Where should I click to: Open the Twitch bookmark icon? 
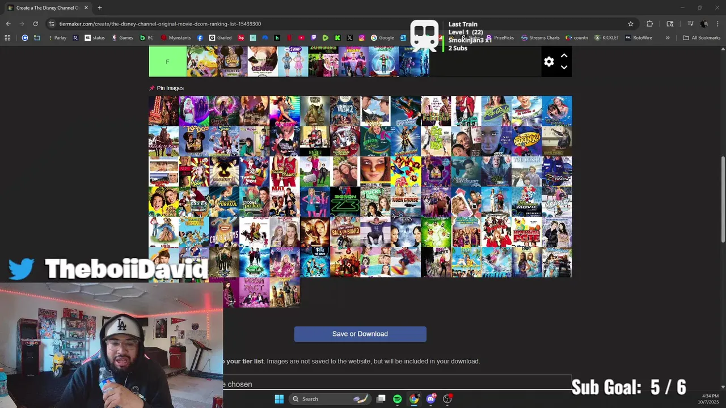[x=314, y=38]
